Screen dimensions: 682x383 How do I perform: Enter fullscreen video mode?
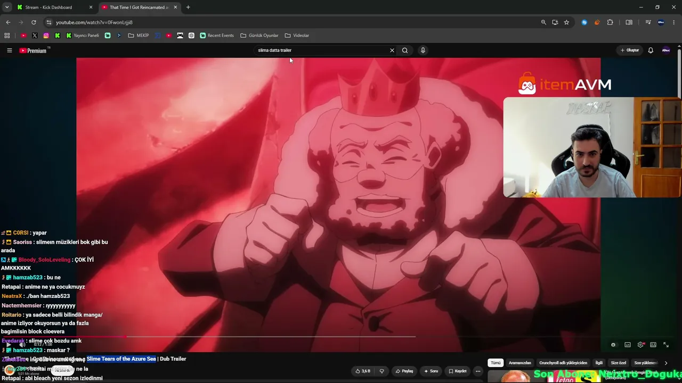[x=666, y=345]
